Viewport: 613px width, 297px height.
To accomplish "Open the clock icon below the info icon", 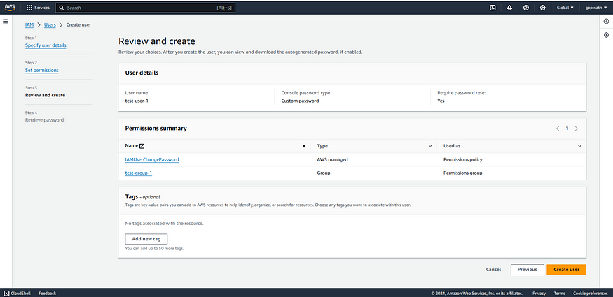I will click(607, 35).
